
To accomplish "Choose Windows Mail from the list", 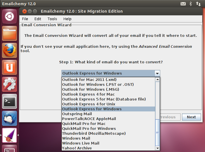I will pyautogui.click(x=108, y=138).
